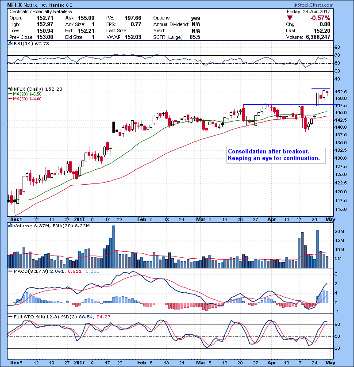Open the StockCharts.com link in the header
Image resolution: width=354 pixels, height=367 pixels.
coord(313,5)
